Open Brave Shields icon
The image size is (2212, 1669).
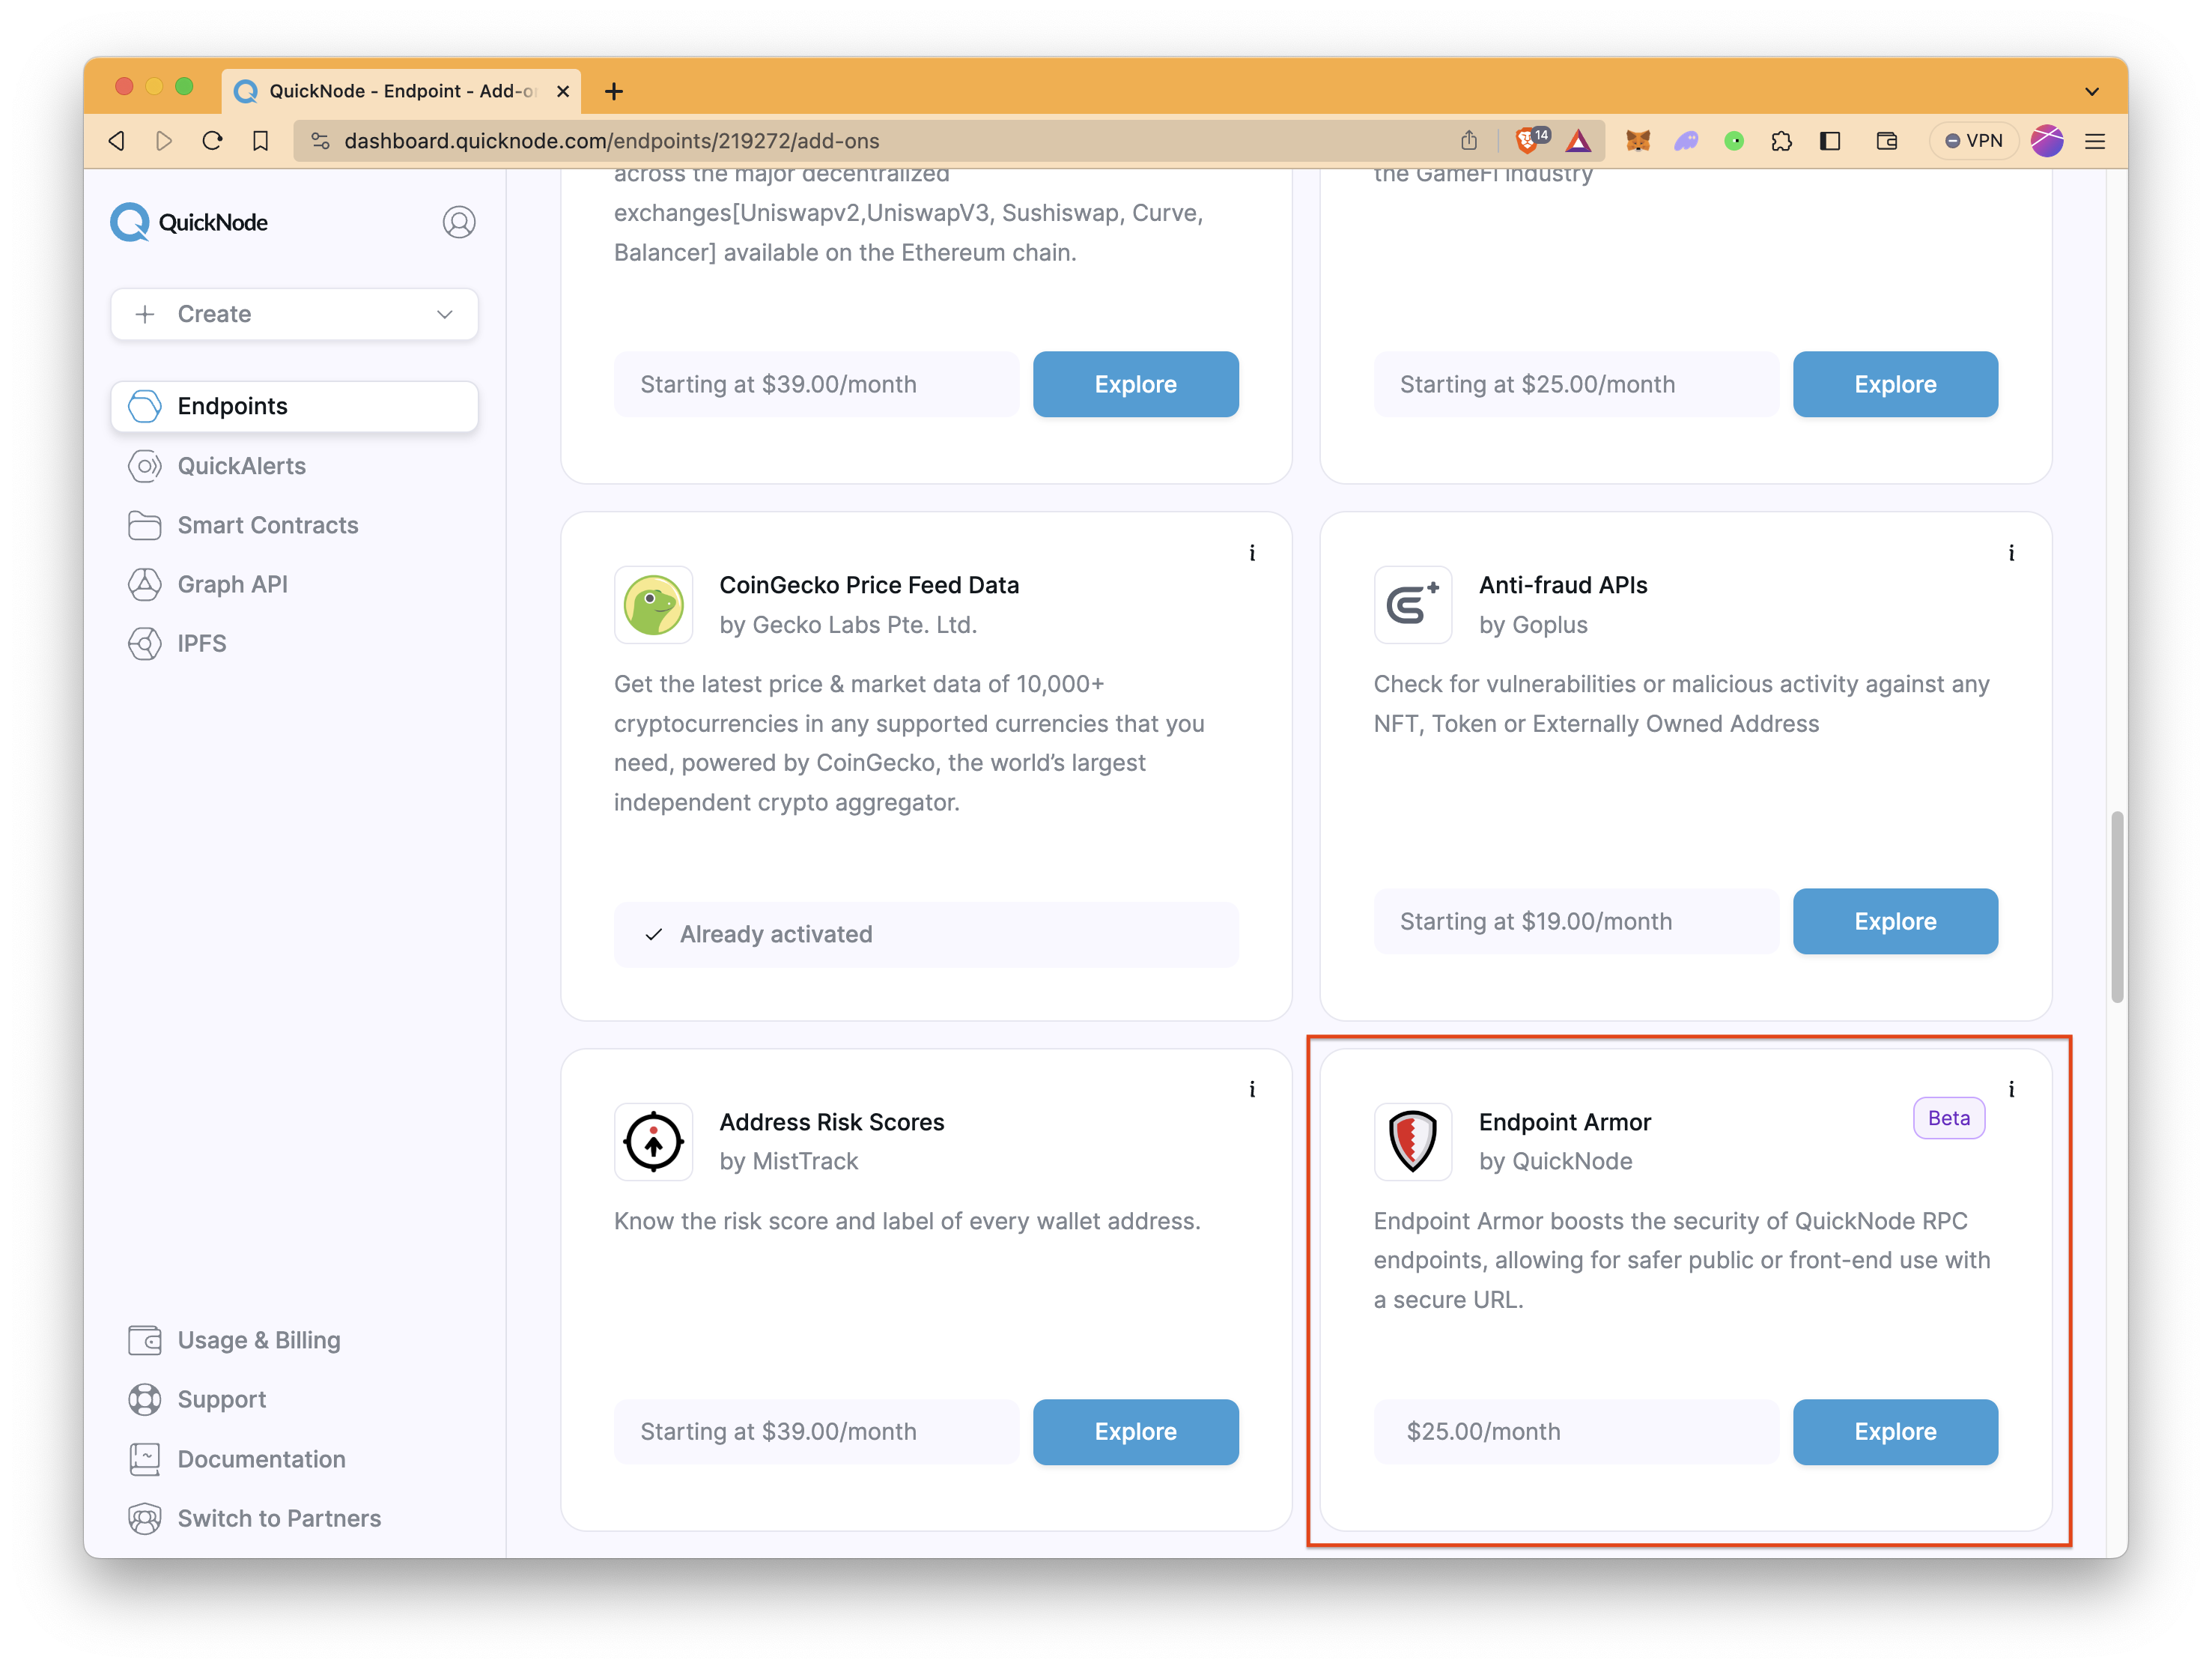(1530, 141)
